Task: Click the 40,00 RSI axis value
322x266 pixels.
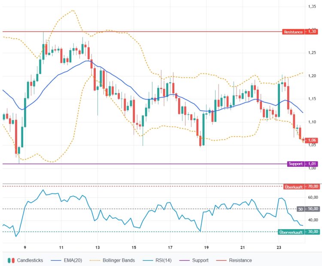Action: [313, 220]
